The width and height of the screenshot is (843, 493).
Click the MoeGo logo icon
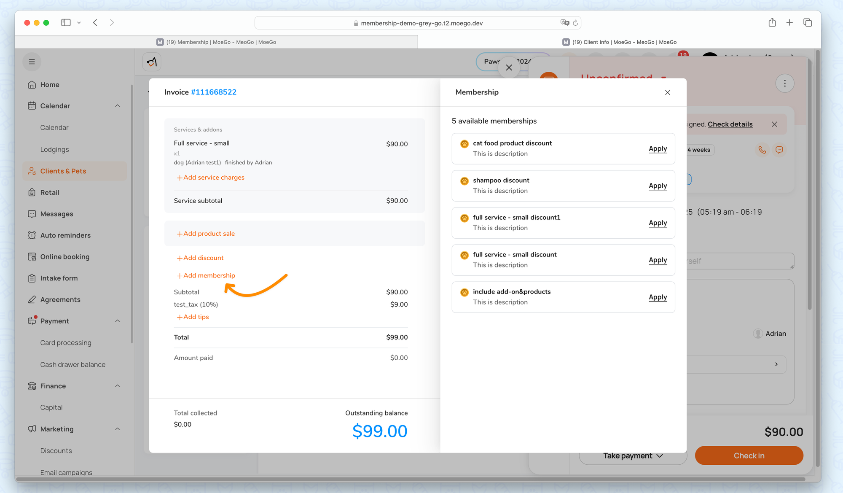pyautogui.click(x=152, y=62)
